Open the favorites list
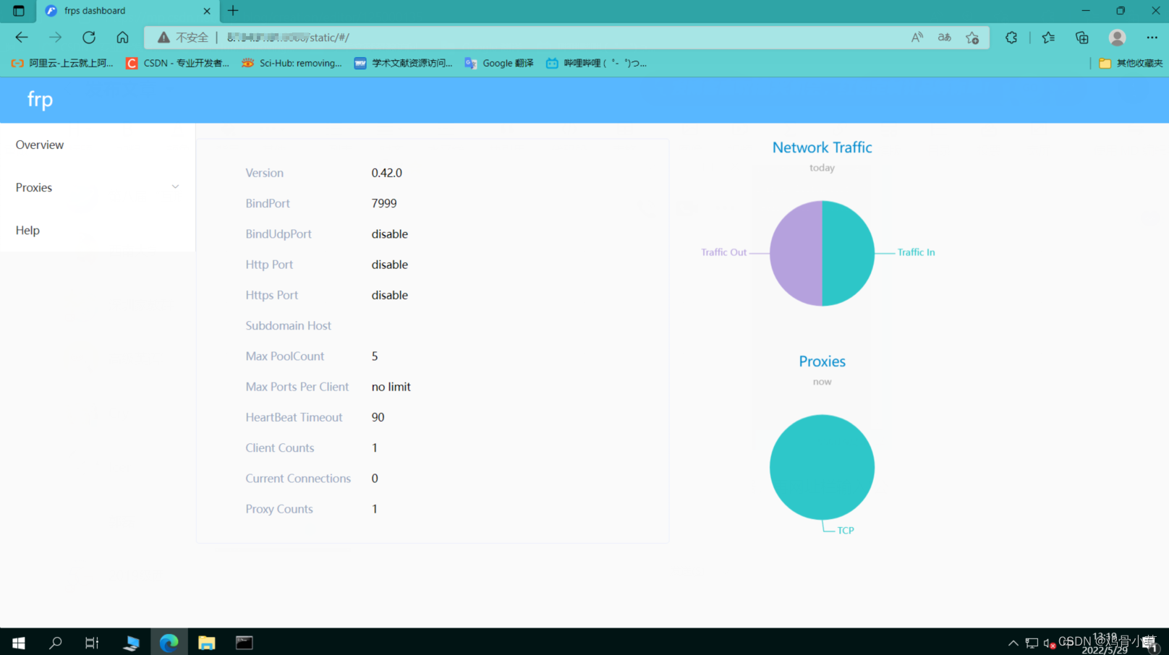The width and height of the screenshot is (1169, 655). point(1048,38)
